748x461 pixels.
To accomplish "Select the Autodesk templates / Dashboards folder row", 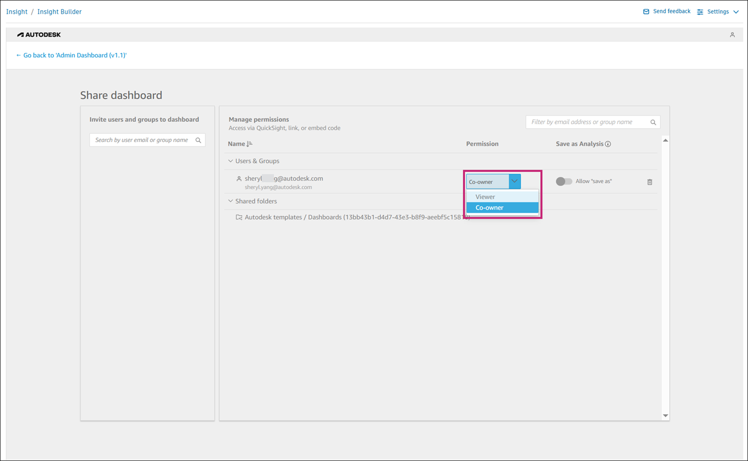I will pyautogui.click(x=442, y=217).
